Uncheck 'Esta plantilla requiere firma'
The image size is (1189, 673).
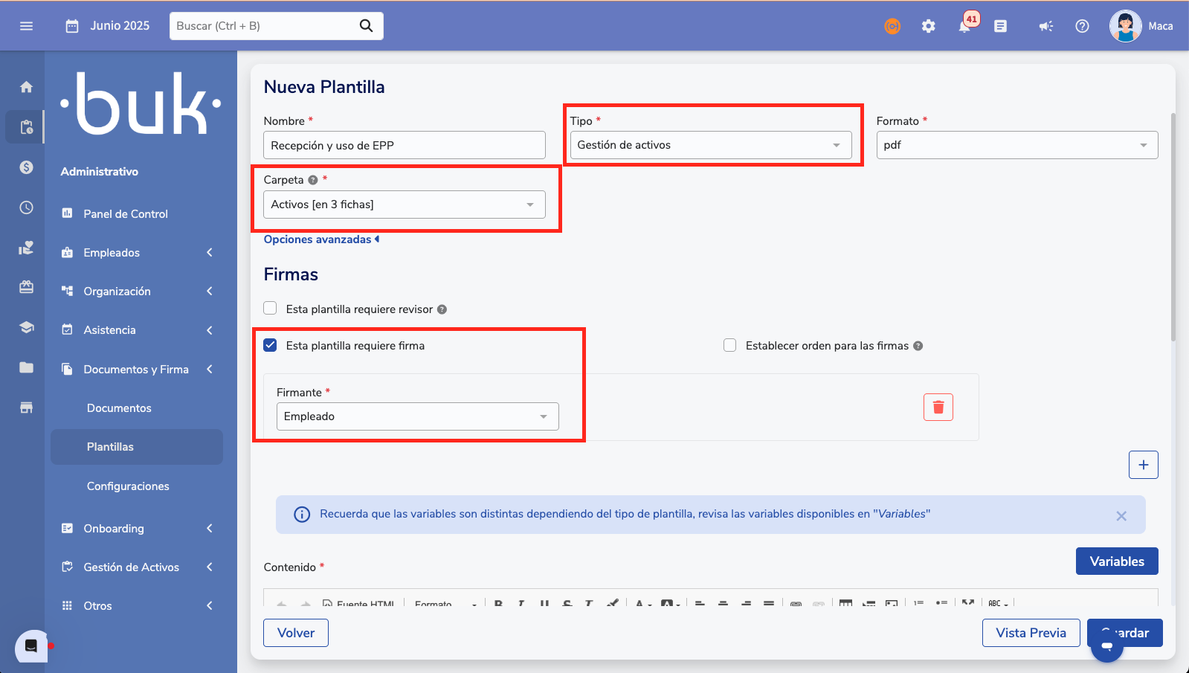tap(271, 345)
